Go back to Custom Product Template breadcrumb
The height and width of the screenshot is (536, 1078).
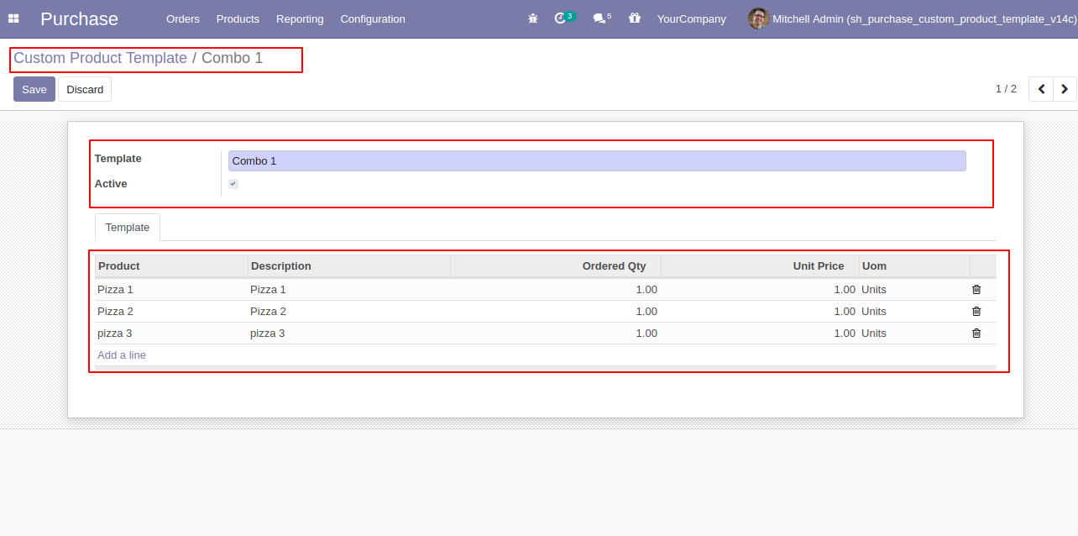coord(100,58)
